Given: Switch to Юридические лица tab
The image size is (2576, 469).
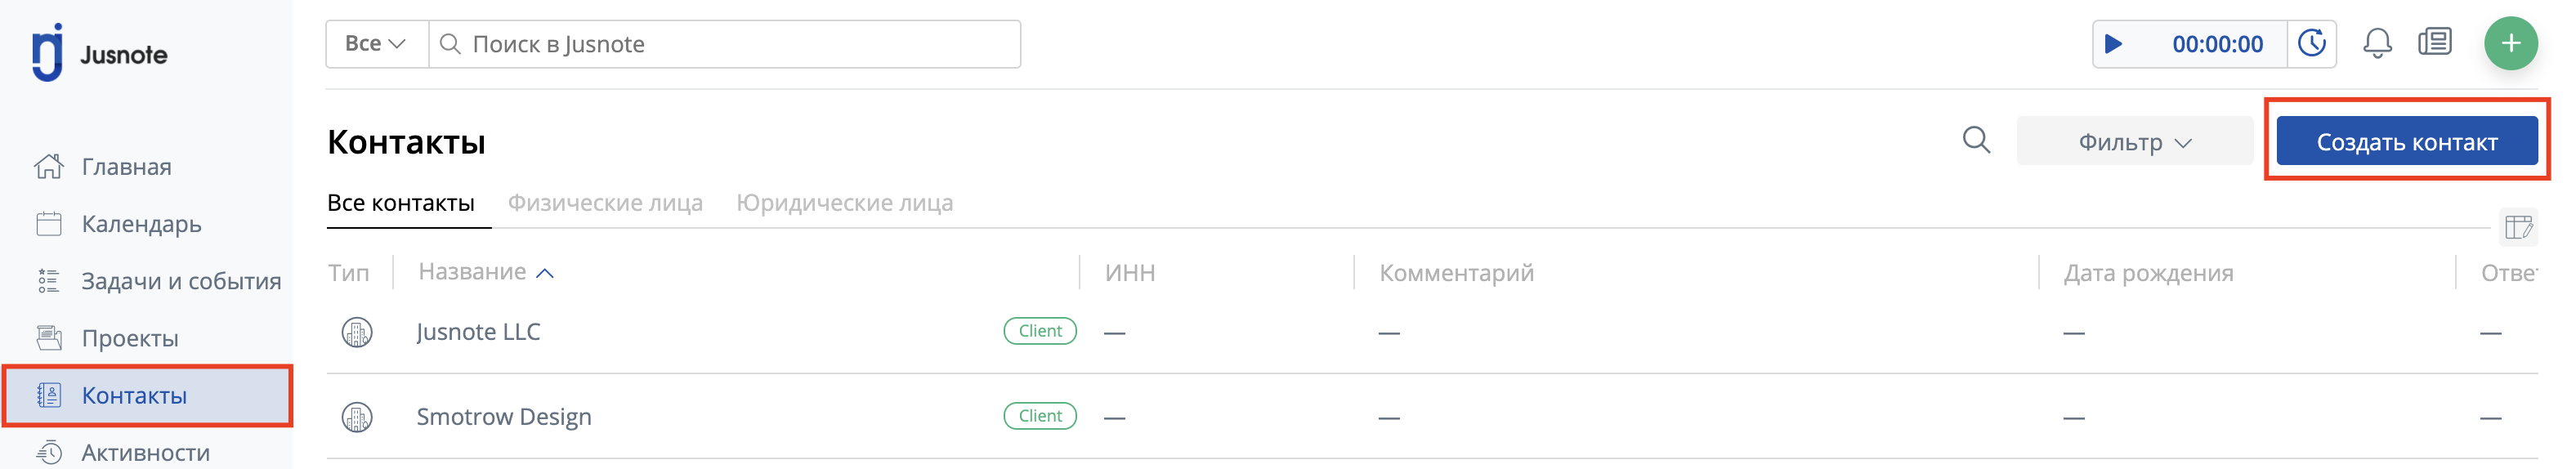Looking at the screenshot, I should tap(844, 203).
